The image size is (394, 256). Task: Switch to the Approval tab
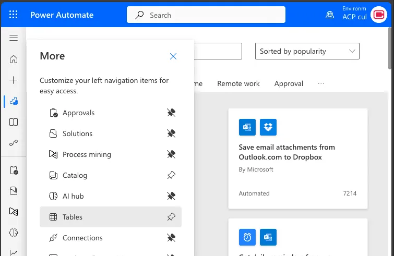[289, 83]
